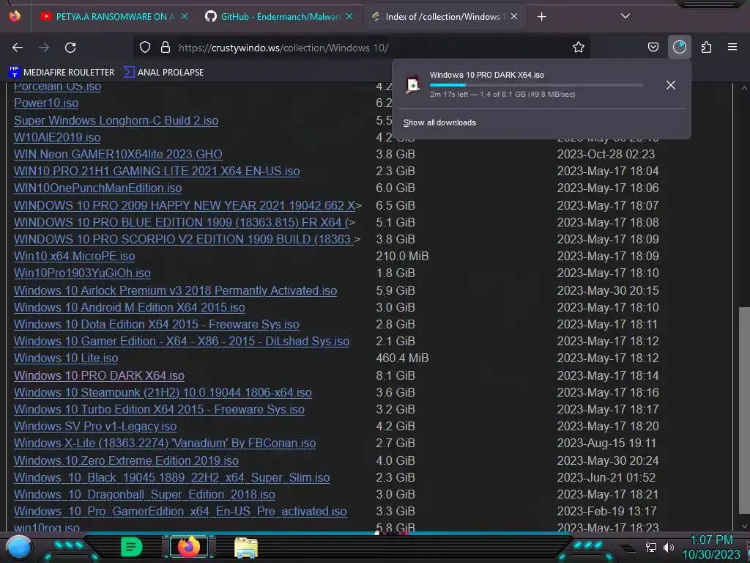The image size is (750, 563).
Task: Open the Firefox hamburger menu
Action: [732, 48]
